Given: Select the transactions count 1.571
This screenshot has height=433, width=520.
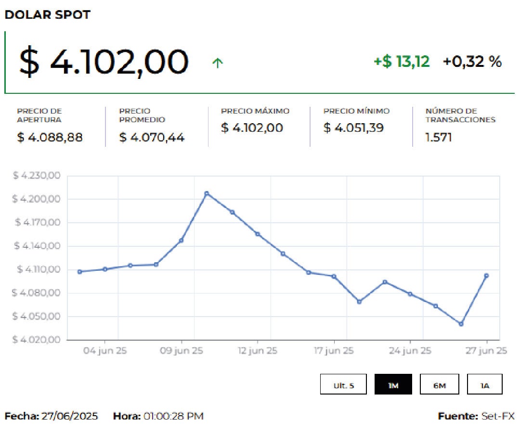Looking at the screenshot, I should pyautogui.click(x=439, y=138).
